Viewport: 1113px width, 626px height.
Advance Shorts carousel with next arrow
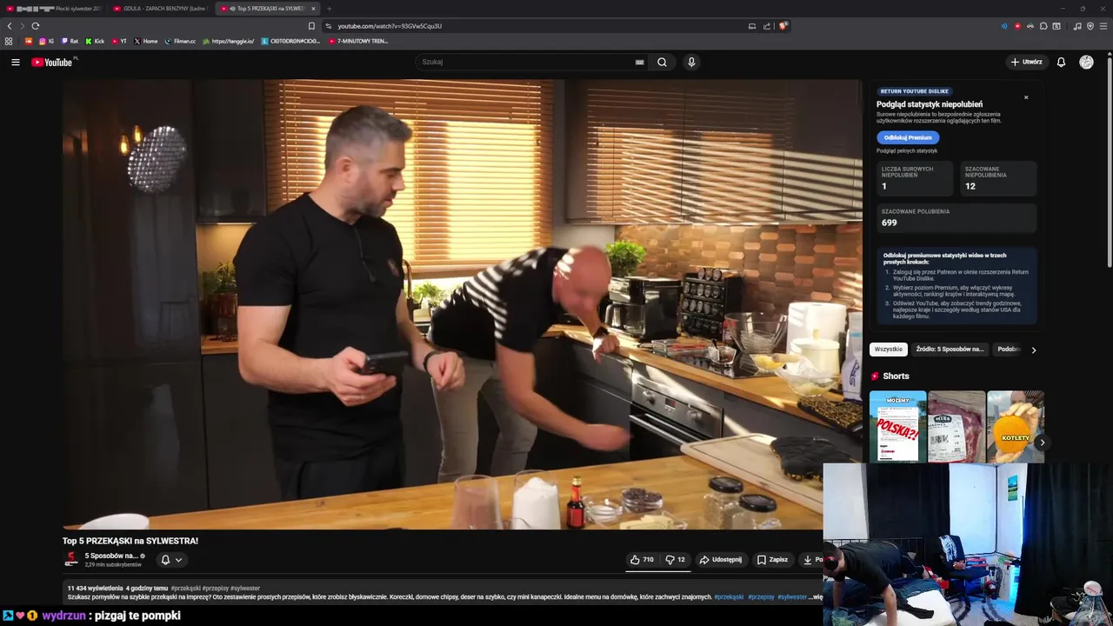click(1042, 443)
